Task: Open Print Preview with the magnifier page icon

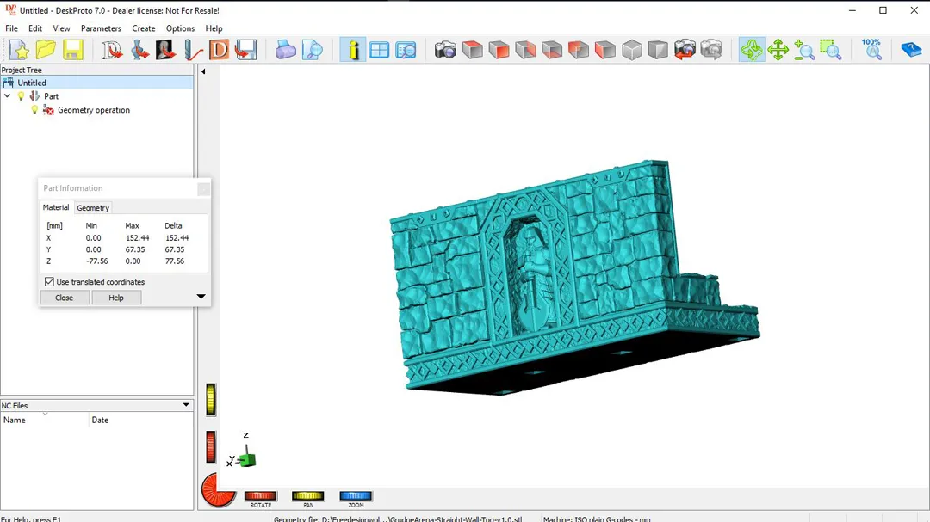Action: pyautogui.click(x=313, y=51)
